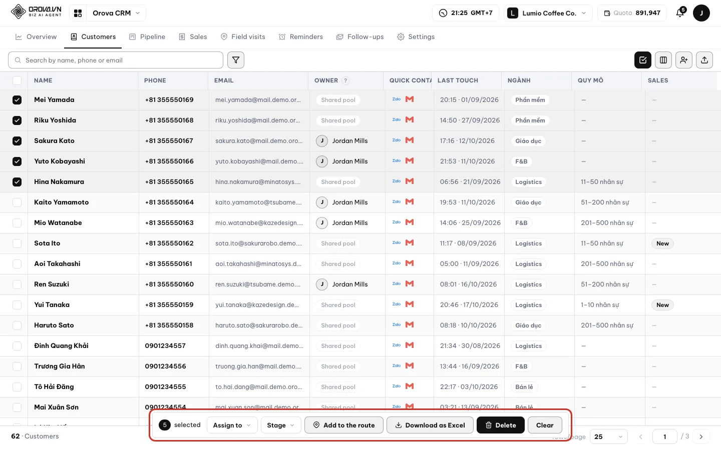The image size is (721, 450).
Task: Click Owner column help icon
Action: point(345,80)
